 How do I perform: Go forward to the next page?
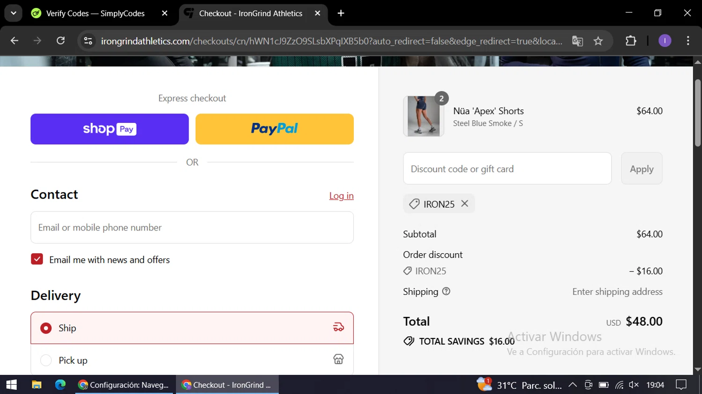(x=37, y=41)
